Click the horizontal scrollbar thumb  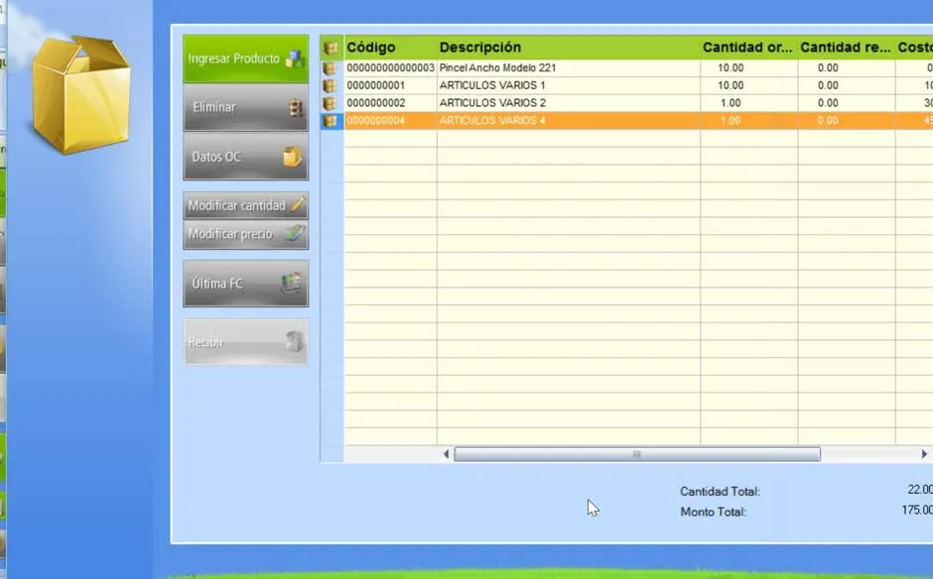coord(637,454)
